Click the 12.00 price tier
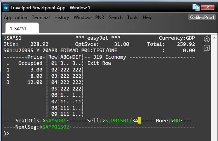The image size is (218, 141). [x=35, y=82]
